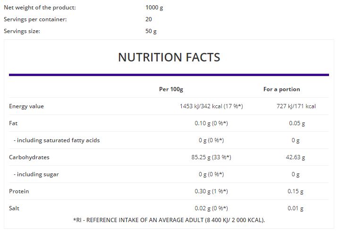The width and height of the screenshot is (338, 232).
Task: Click the RI reference intake footnote
Action: [x=169, y=220]
